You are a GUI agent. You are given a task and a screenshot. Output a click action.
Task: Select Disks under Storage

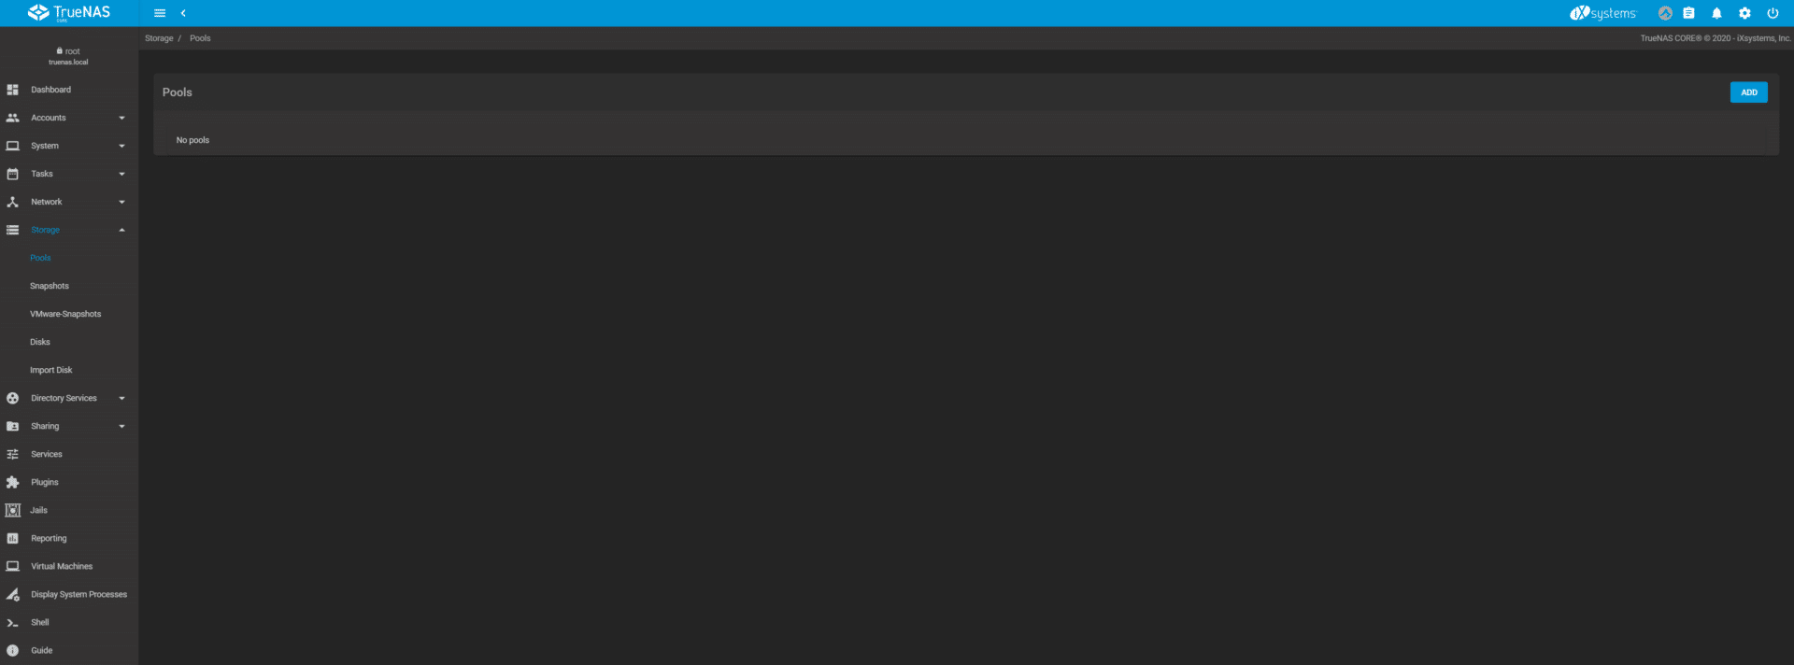pyautogui.click(x=40, y=342)
